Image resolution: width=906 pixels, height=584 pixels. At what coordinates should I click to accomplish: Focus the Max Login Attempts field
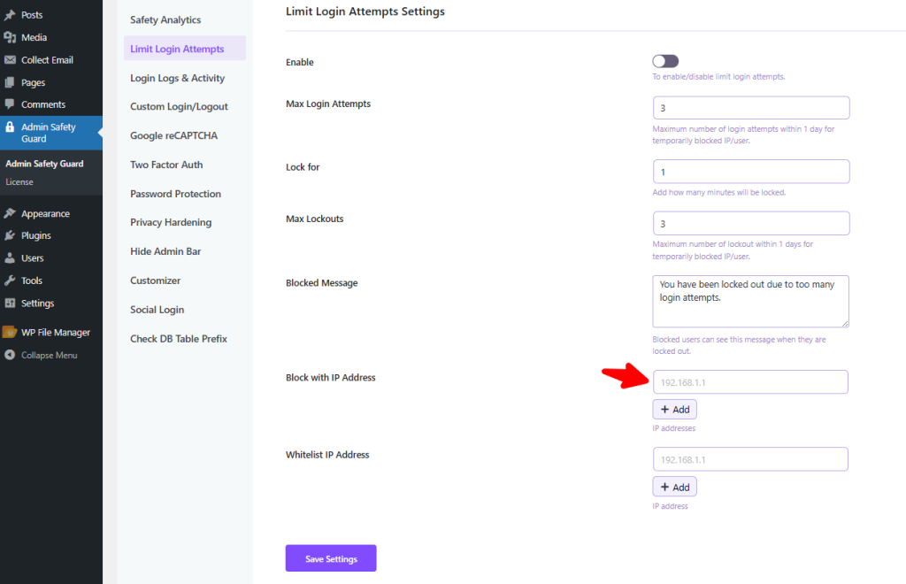point(750,108)
